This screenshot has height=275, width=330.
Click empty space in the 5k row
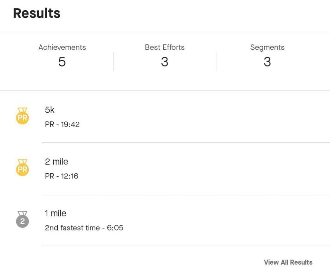tap(209, 117)
